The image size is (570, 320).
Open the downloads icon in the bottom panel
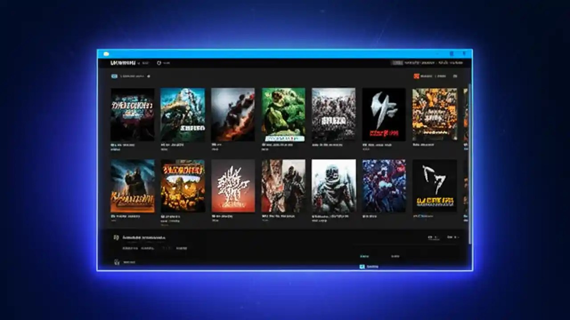tap(117, 237)
